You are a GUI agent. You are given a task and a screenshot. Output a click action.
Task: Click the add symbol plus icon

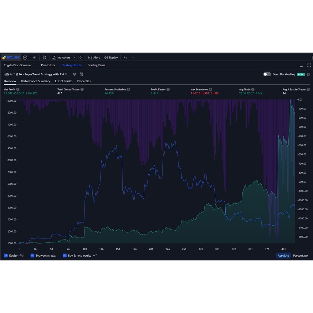pos(25,58)
